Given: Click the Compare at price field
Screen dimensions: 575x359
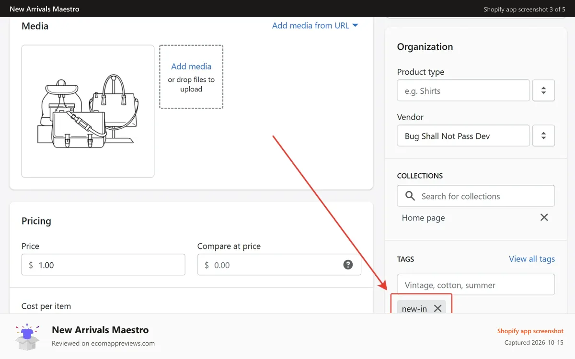Looking at the screenshot, I should coord(279,265).
